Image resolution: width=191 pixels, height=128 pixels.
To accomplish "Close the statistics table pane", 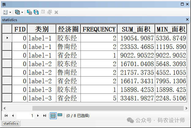I will click(187, 20).
